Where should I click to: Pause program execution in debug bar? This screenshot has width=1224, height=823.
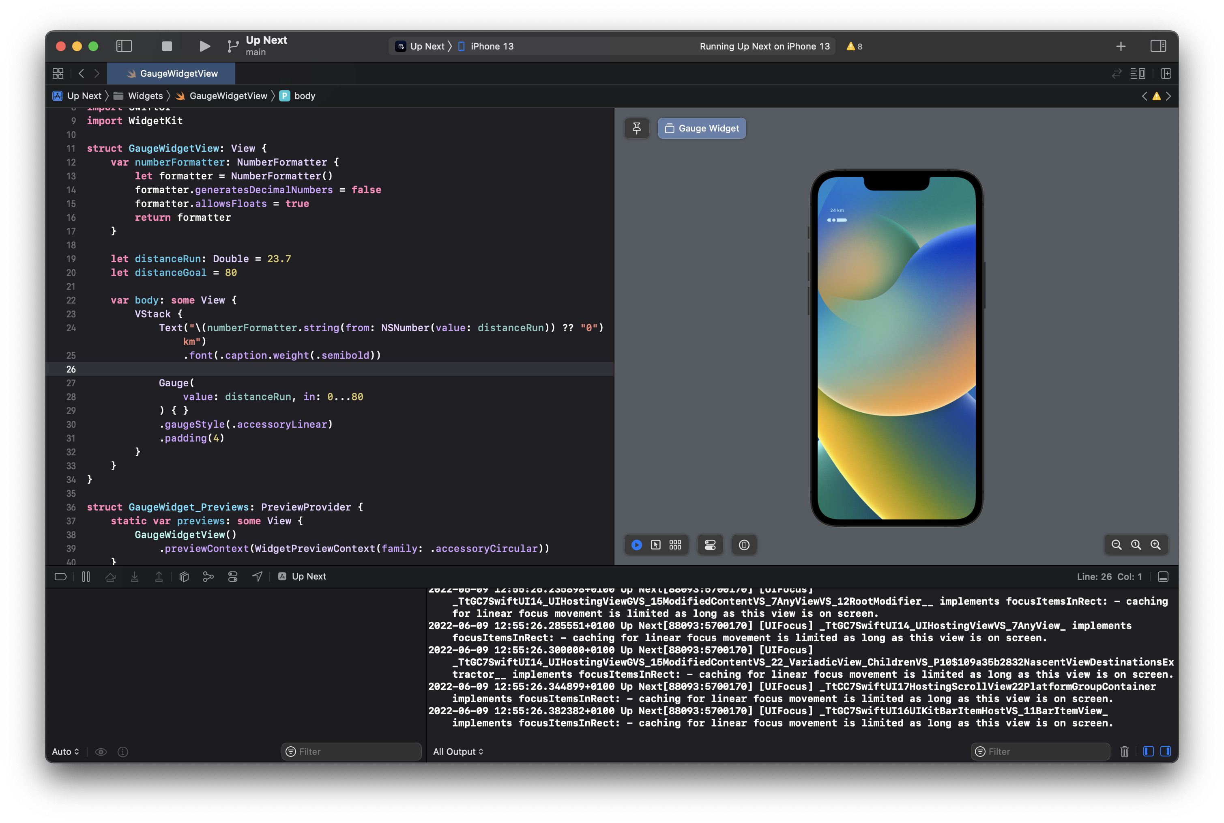[86, 577]
